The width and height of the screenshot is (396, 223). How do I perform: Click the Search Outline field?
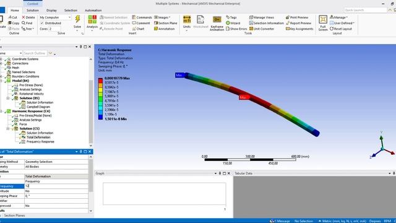point(35,53)
